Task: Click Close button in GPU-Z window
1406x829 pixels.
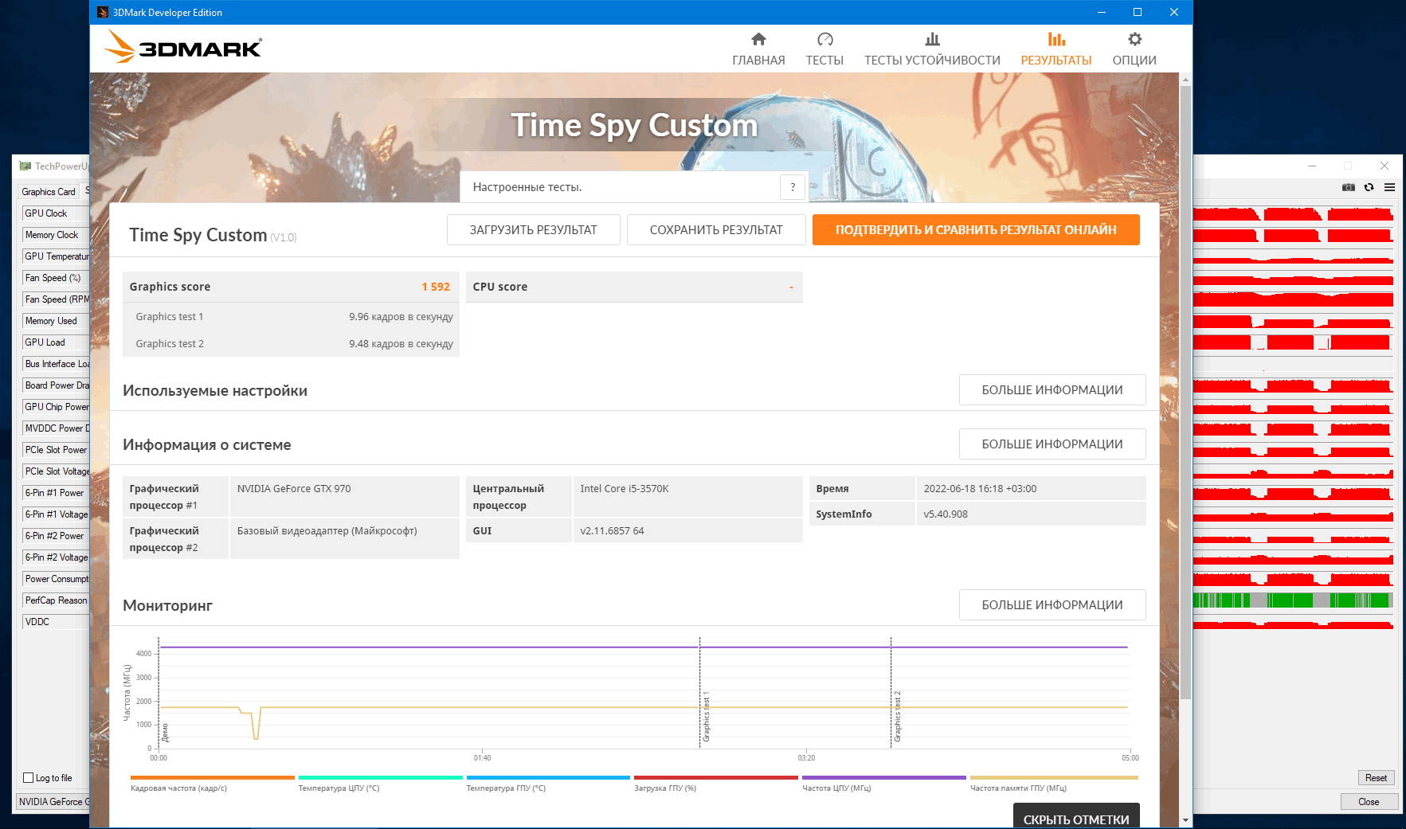Action: 1369,802
